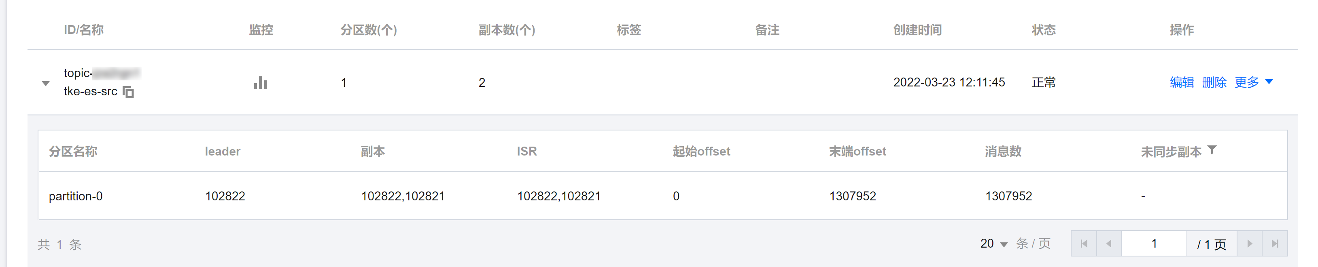The height and width of the screenshot is (267, 1318).
Task: Select the partition-0 row
Action: point(662,196)
